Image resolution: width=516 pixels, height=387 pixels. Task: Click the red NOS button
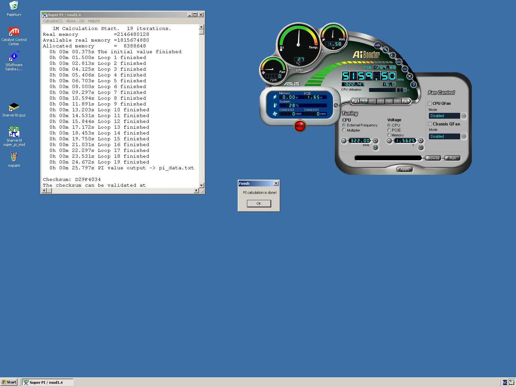(x=300, y=126)
